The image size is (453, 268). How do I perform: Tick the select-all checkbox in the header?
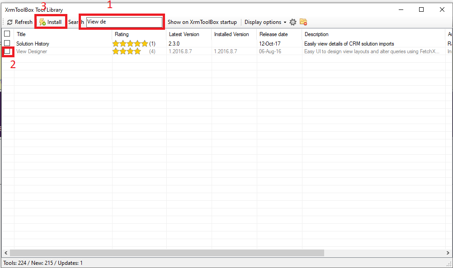click(x=7, y=34)
